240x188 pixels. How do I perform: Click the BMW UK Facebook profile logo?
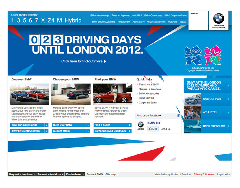(141, 126)
